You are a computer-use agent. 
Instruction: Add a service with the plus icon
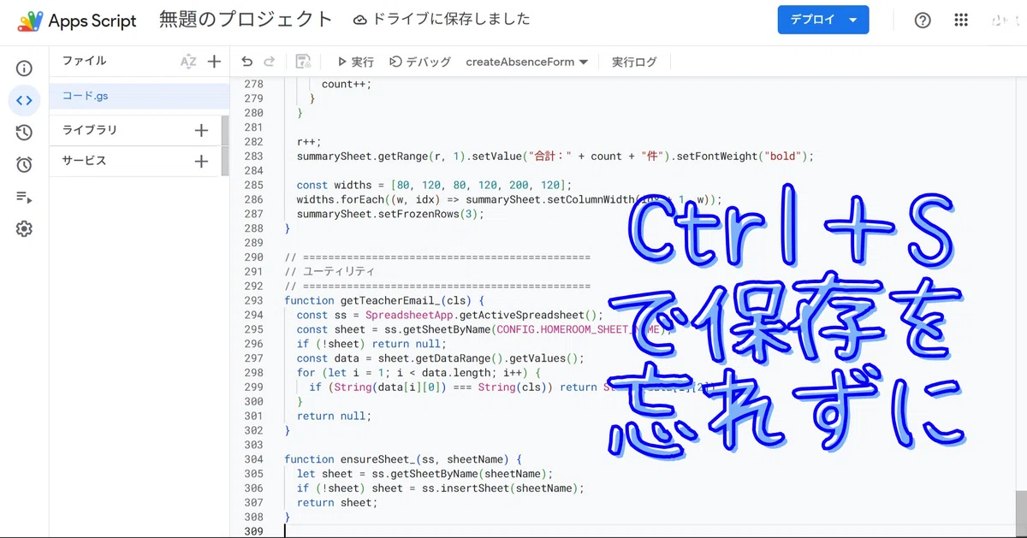pos(201,161)
